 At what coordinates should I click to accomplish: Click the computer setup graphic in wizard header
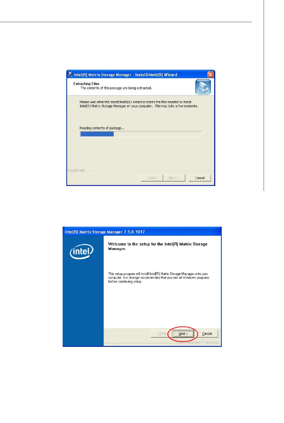pos(203,87)
